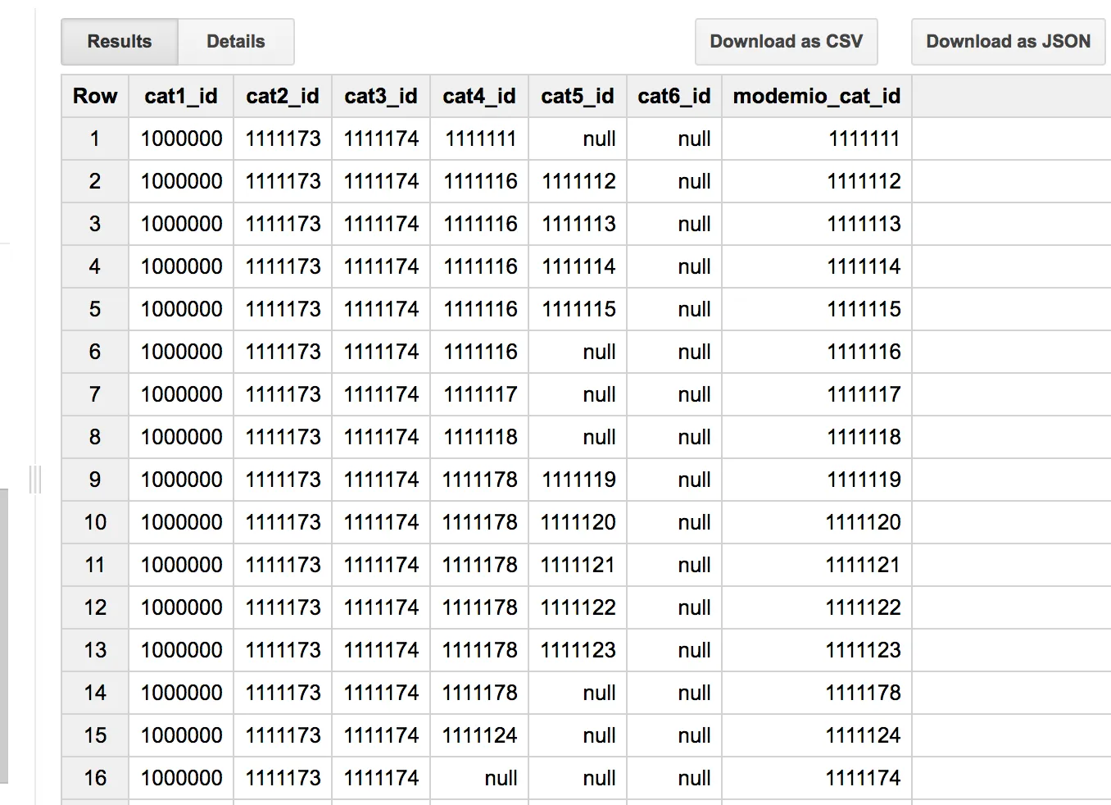Click cat5_id value 1111112 in row 2
1111x805 pixels.
click(x=578, y=181)
